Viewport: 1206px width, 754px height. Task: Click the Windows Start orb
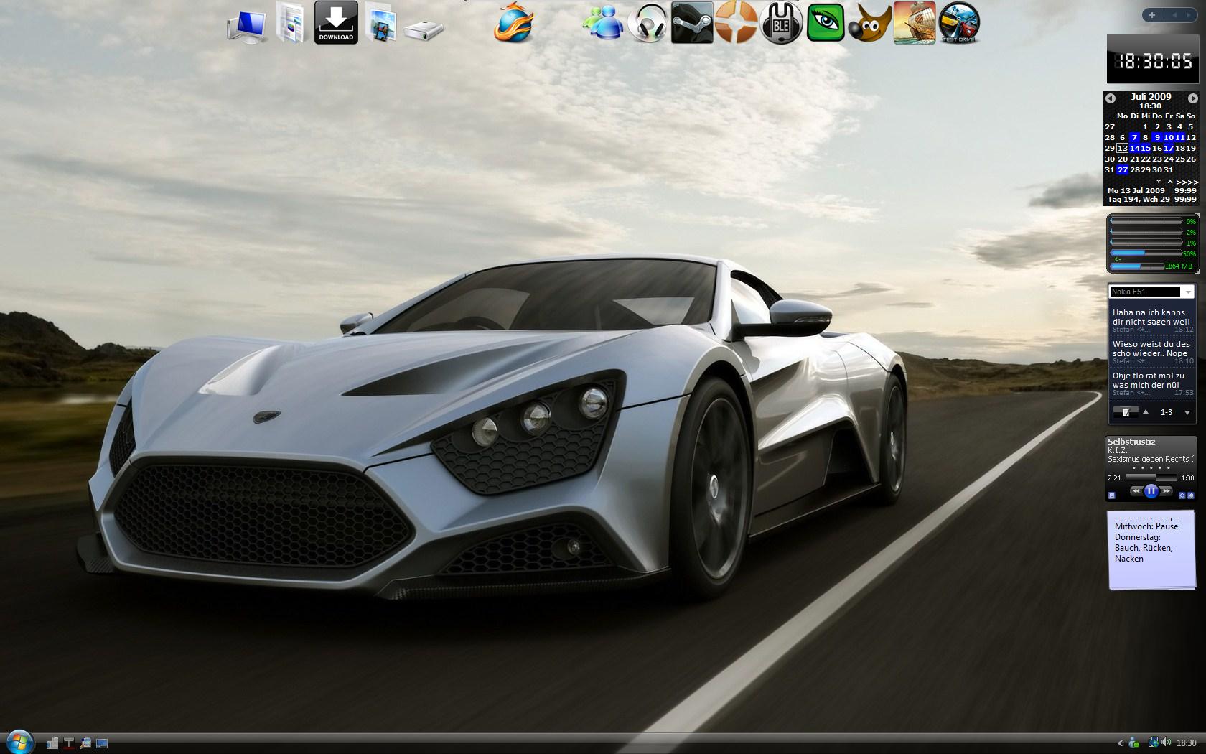[19, 742]
